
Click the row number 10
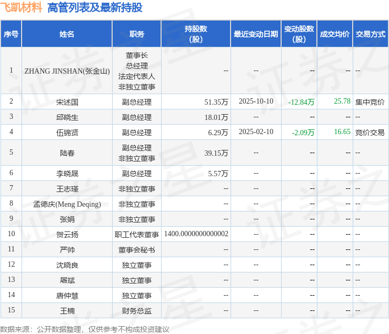[12, 234]
